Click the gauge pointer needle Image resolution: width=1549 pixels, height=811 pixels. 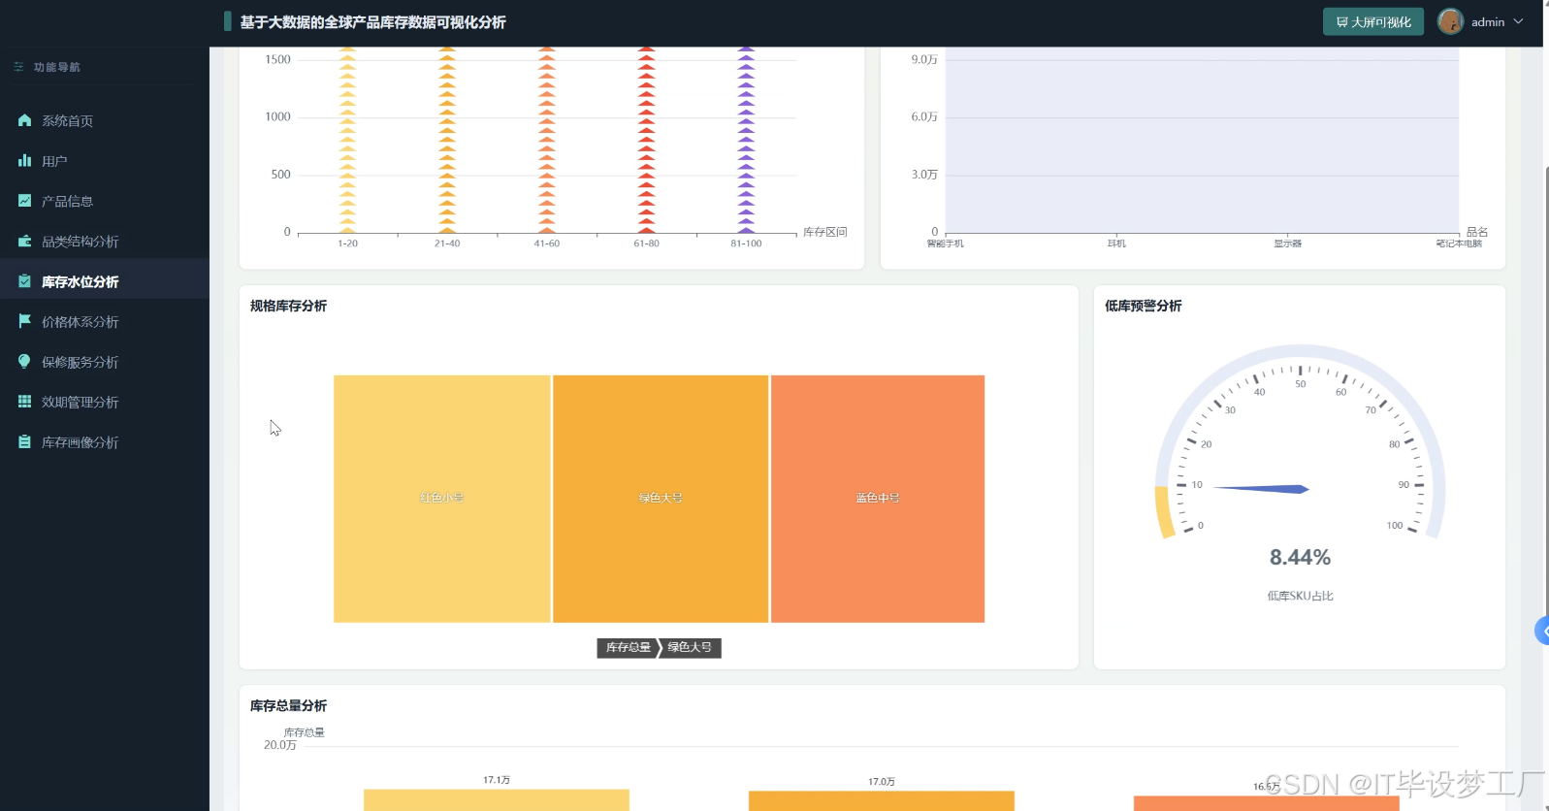tap(1261, 489)
